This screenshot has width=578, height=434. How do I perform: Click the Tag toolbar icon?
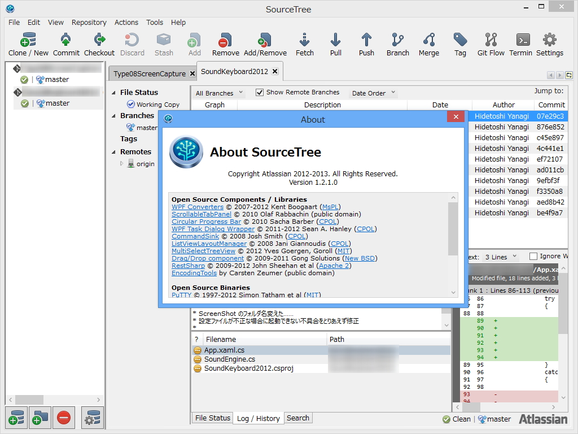[x=459, y=44]
